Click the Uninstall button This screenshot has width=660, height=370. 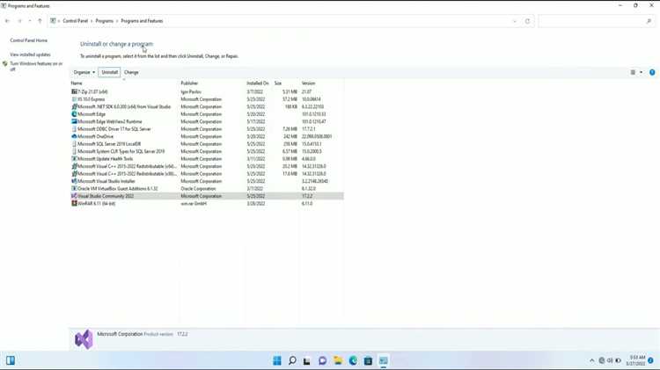[x=109, y=72]
